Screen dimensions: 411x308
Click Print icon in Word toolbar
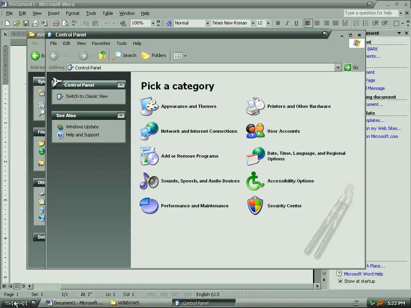point(56,23)
